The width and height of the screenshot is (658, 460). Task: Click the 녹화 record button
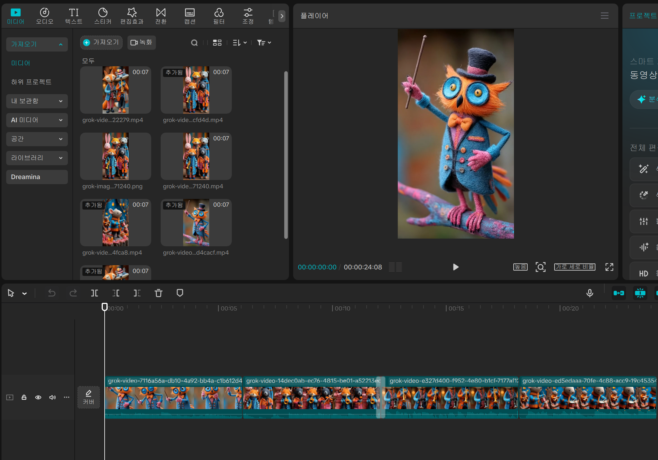click(x=141, y=42)
